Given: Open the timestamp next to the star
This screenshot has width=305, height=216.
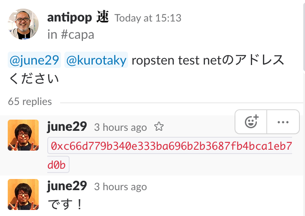Looking at the screenshot, I should coord(120,127).
